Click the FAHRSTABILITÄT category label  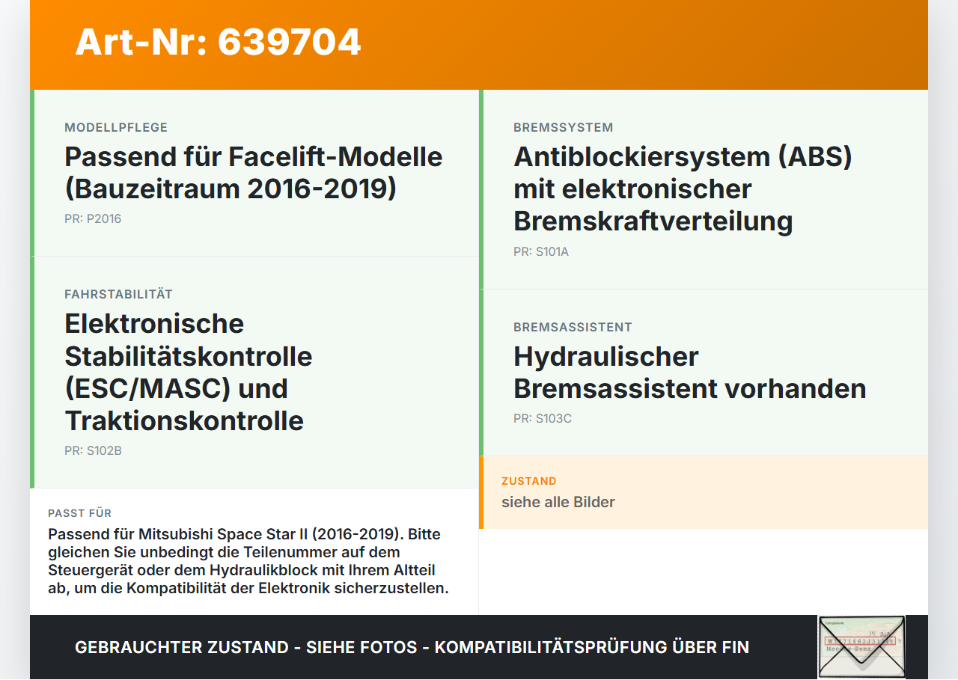119,295
